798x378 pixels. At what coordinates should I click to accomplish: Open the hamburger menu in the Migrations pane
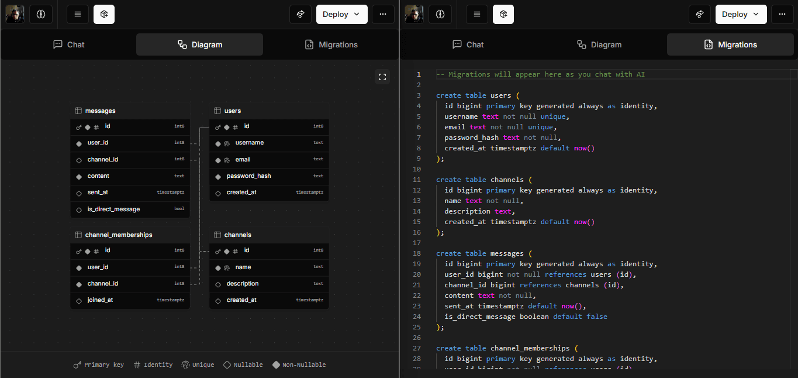click(x=477, y=14)
